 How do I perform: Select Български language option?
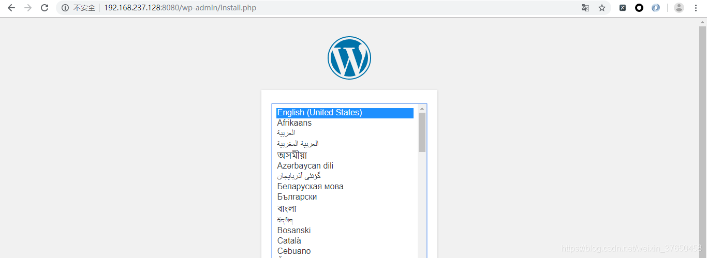(345, 197)
